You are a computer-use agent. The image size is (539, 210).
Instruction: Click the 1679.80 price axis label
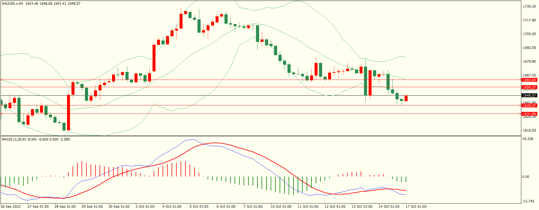click(x=529, y=61)
